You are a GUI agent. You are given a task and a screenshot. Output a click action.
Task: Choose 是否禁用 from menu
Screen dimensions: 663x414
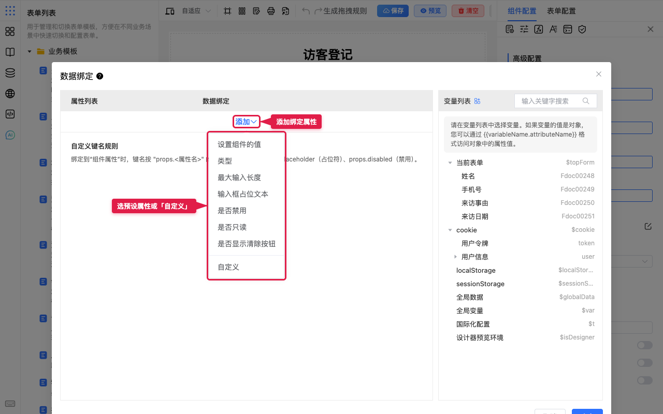tap(246, 211)
